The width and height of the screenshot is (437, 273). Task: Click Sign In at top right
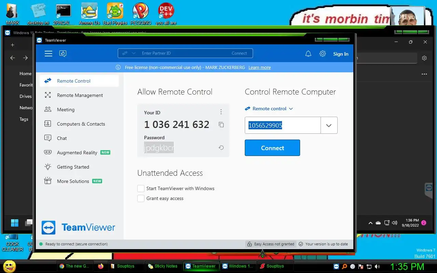[341, 54]
